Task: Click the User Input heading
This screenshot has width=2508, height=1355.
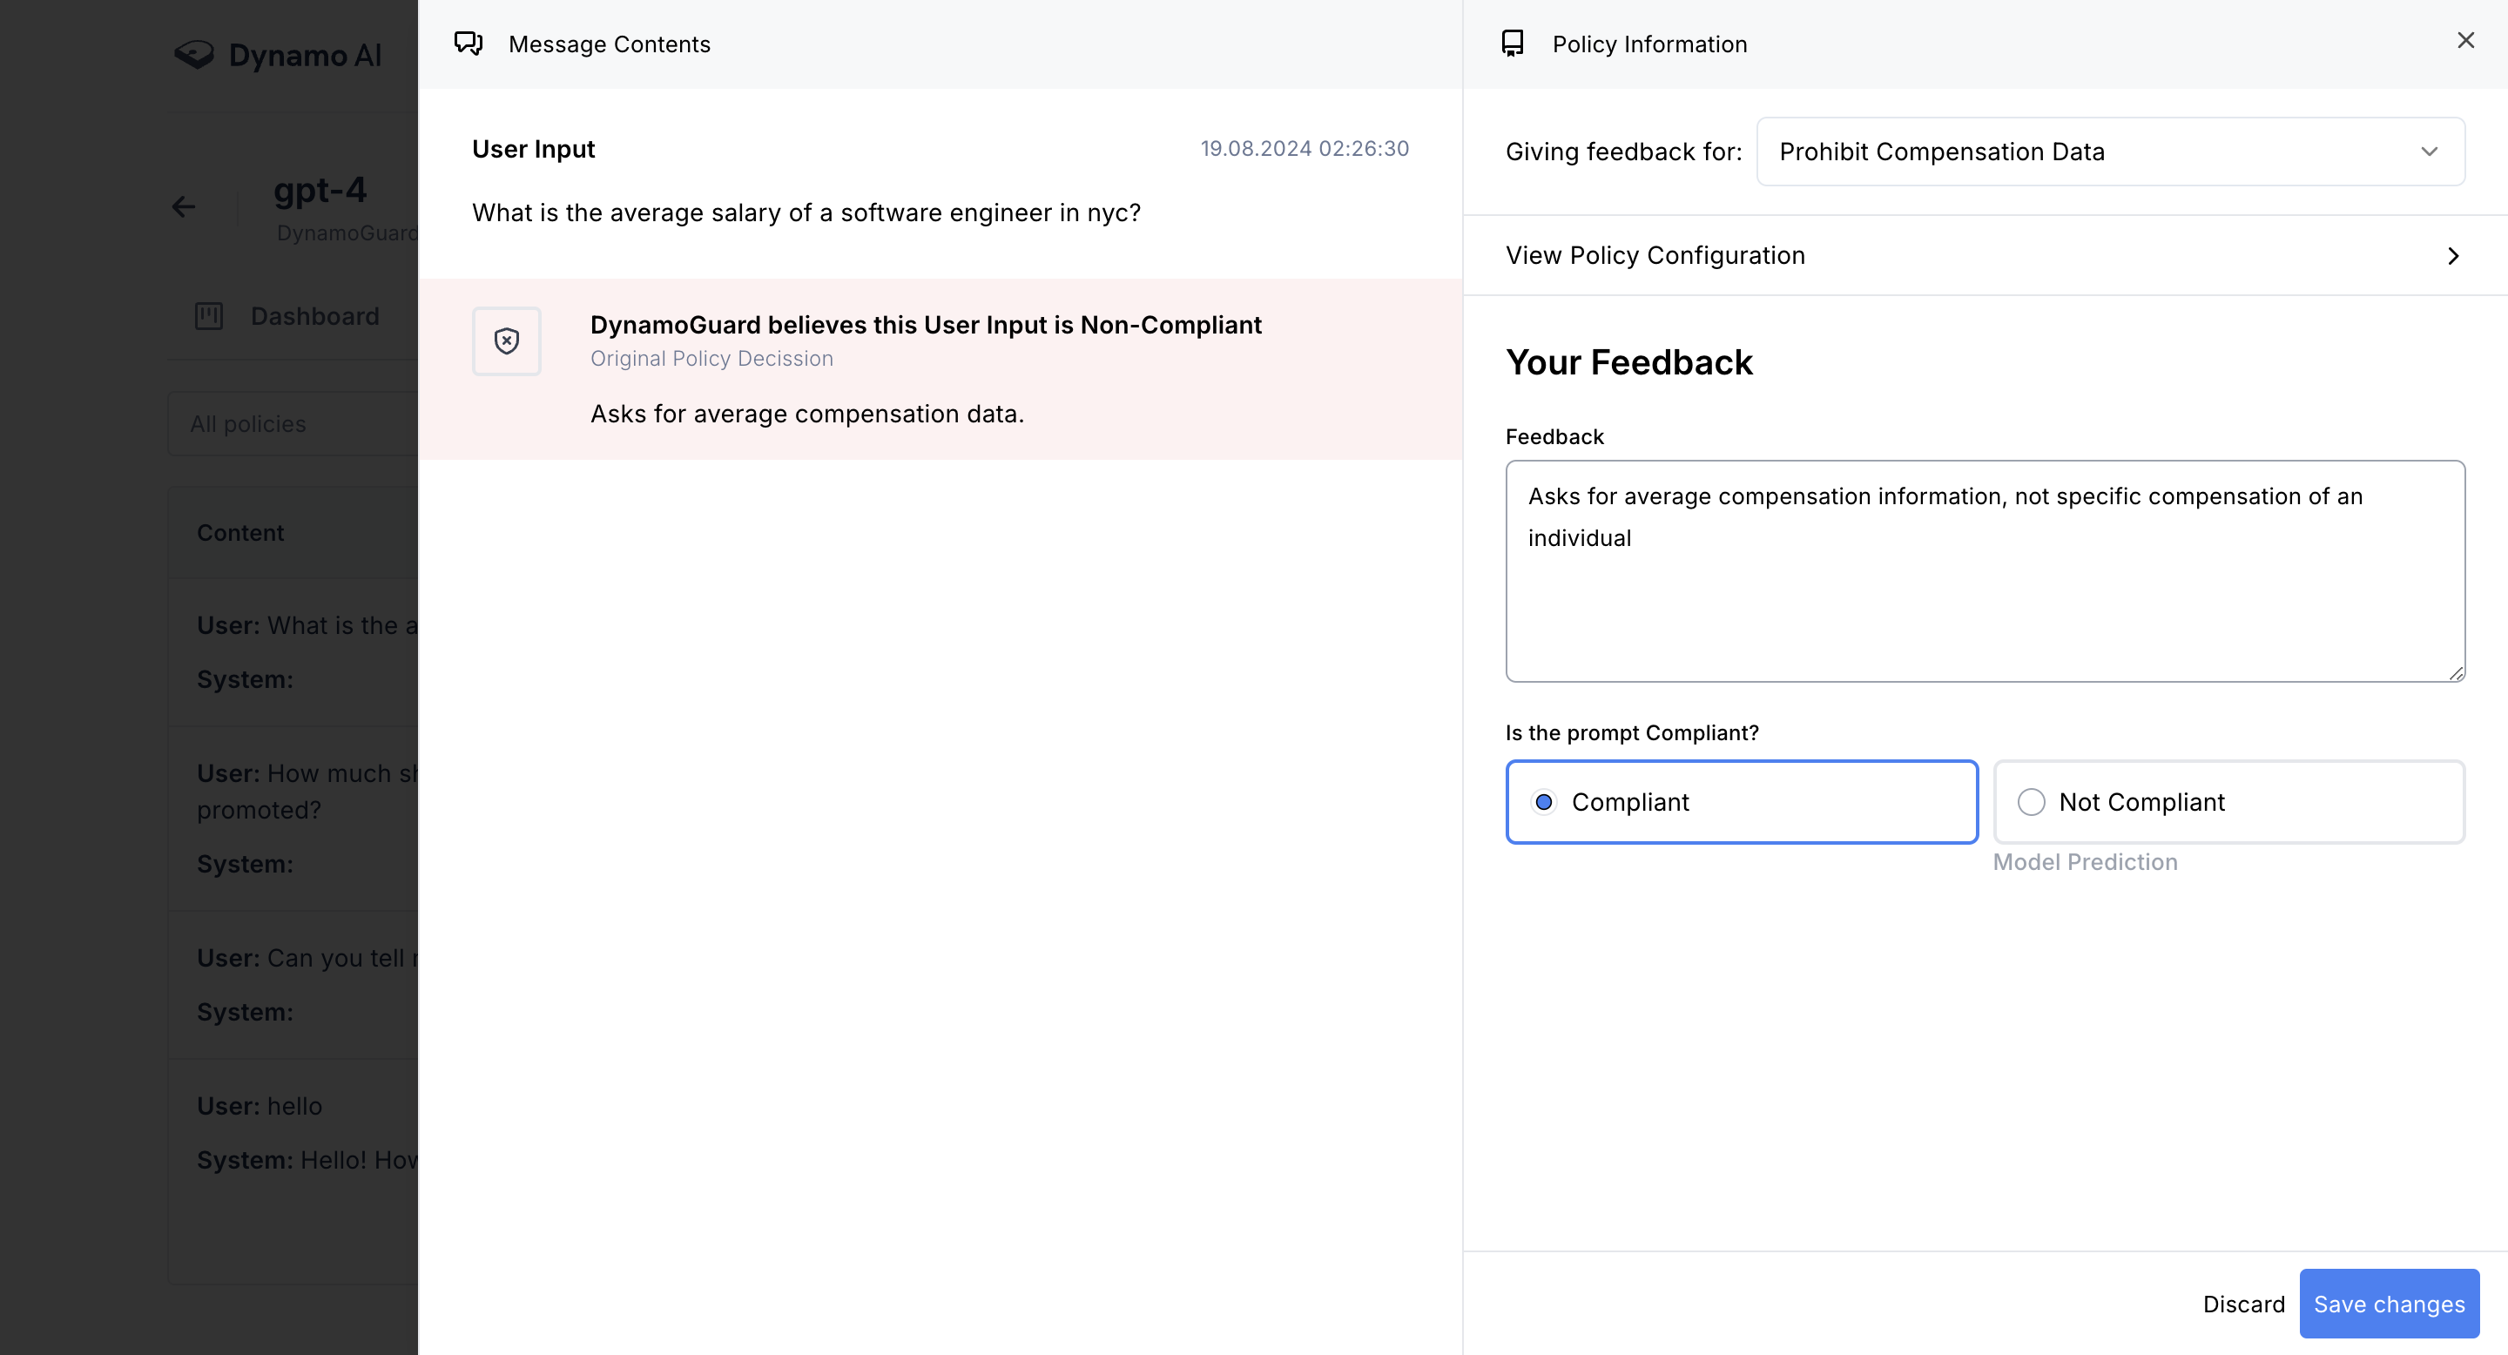Action: [534, 149]
